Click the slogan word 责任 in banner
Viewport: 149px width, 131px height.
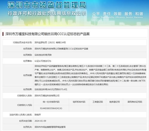(x=107, y=14)
